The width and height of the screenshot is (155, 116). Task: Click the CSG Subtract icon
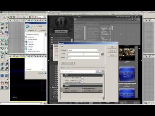click(6, 64)
